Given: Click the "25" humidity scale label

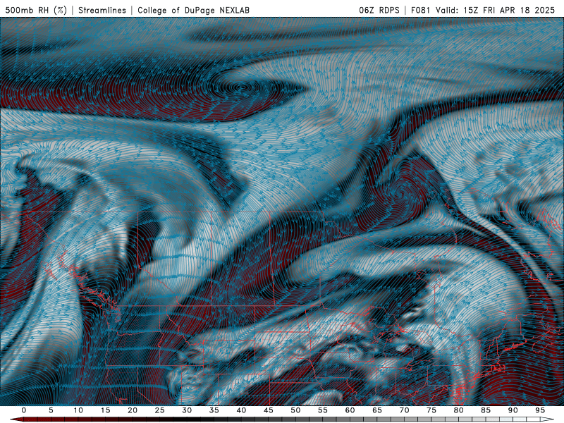Looking at the screenshot, I should click(x=160, y=410).
